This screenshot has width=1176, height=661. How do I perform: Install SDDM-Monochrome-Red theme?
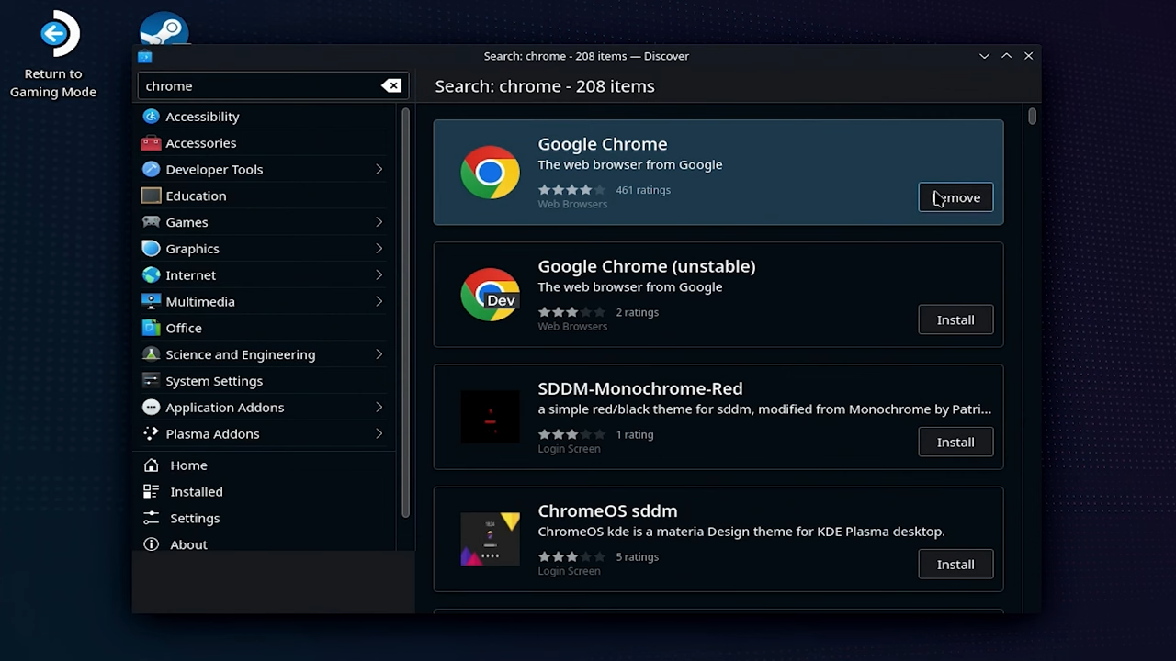[x=955, y=442]
